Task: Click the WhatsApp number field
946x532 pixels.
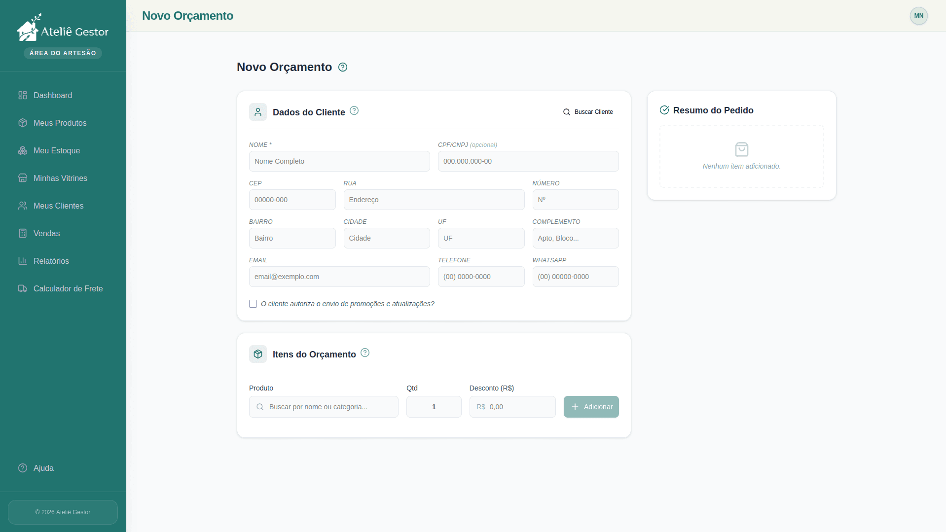Action: tap(575, 277)
